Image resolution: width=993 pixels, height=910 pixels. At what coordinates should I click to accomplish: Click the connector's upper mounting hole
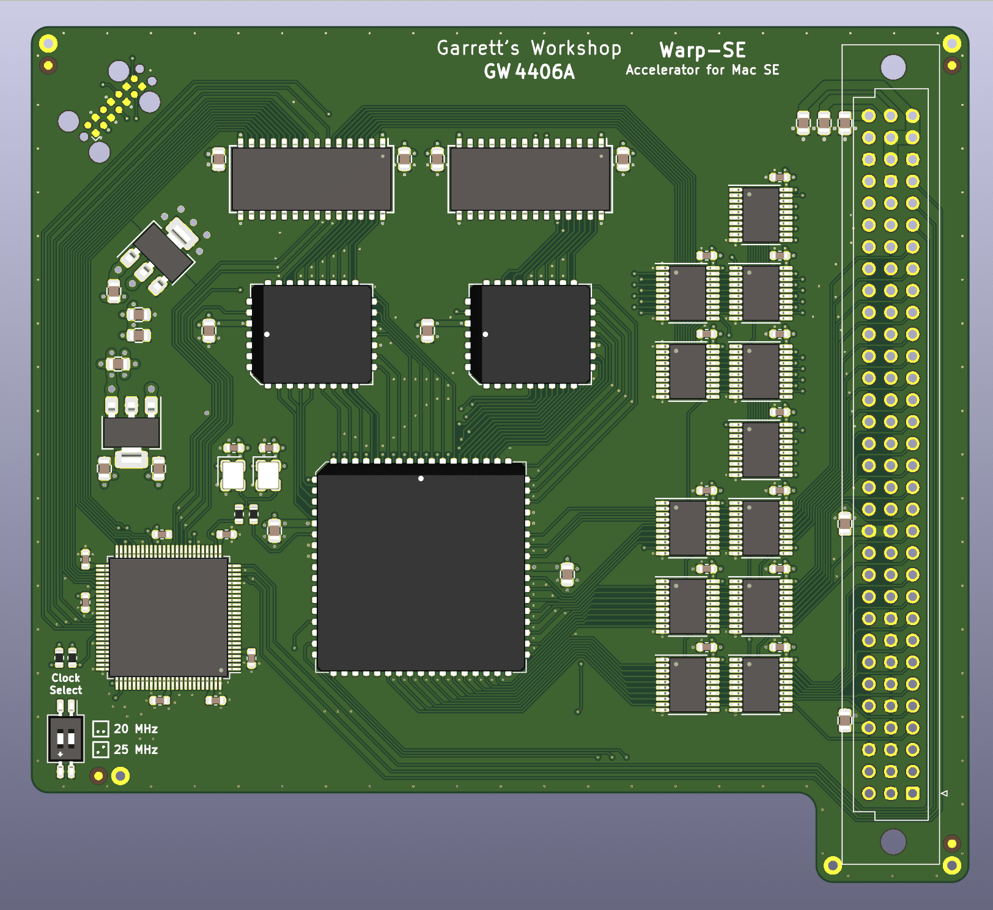coord(893,67)
